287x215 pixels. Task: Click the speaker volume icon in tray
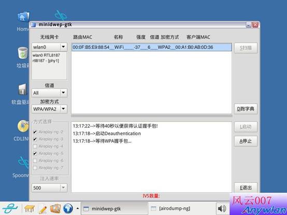click(222, 208)
